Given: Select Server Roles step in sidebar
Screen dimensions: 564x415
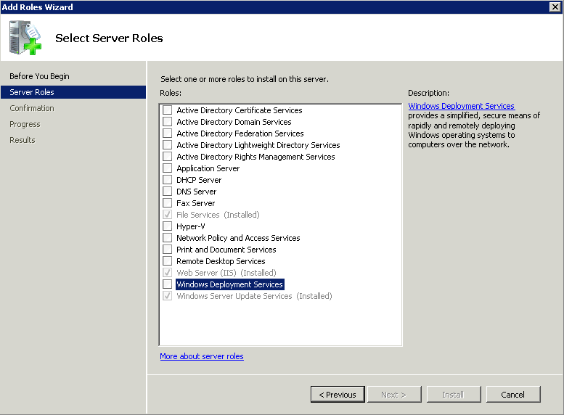Looking at the screenshot, I should (73, 92).
